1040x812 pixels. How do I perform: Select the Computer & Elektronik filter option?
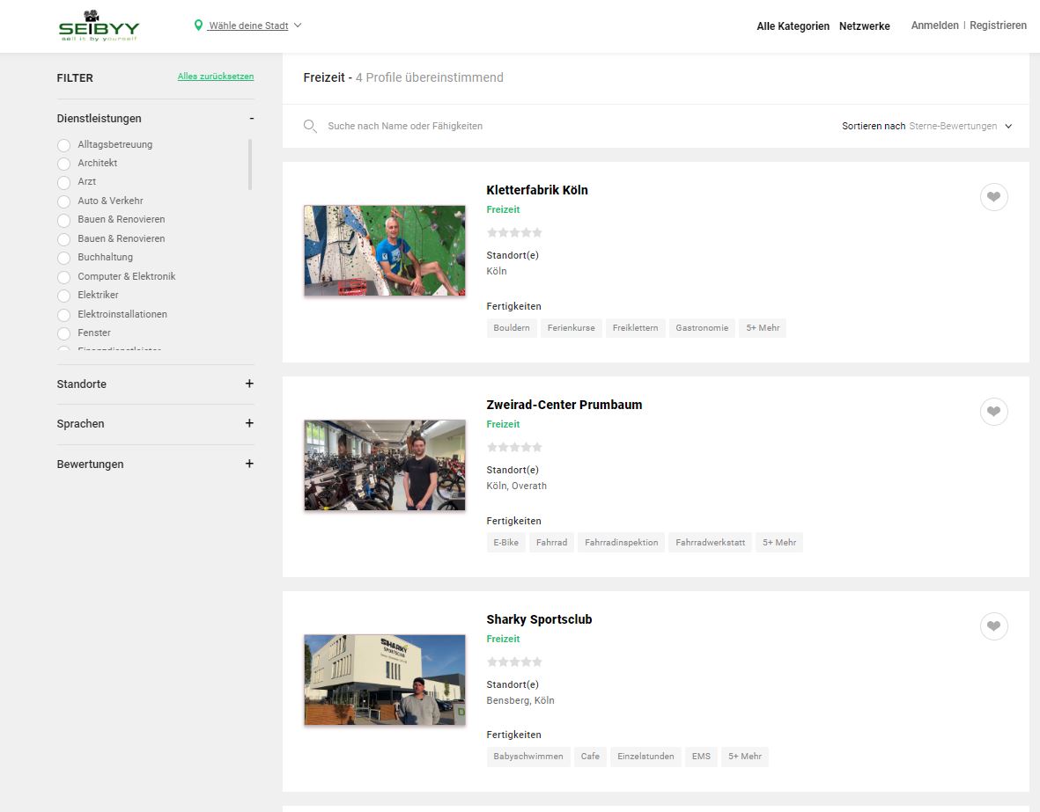point(63,277)
